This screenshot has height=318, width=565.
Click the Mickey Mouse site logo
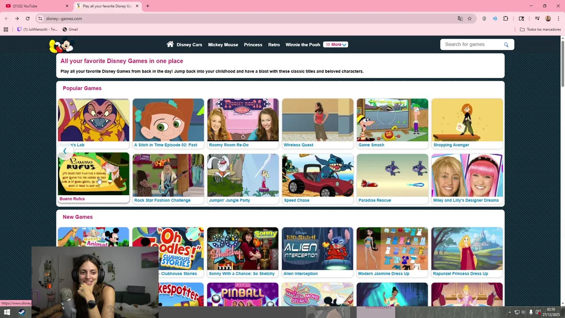tap(61, 45)
